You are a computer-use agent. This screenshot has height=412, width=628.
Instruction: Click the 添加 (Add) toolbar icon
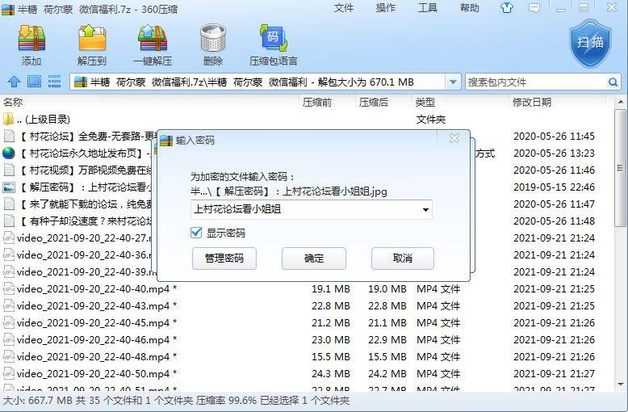[x=31, y=40]
